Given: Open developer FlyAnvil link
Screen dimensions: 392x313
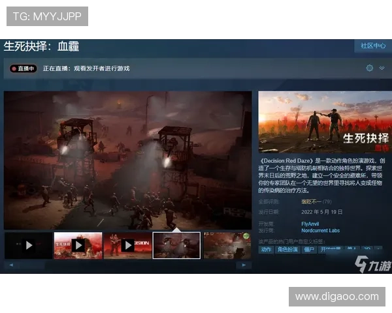Looking at the screenshot, I should point(310,224).
